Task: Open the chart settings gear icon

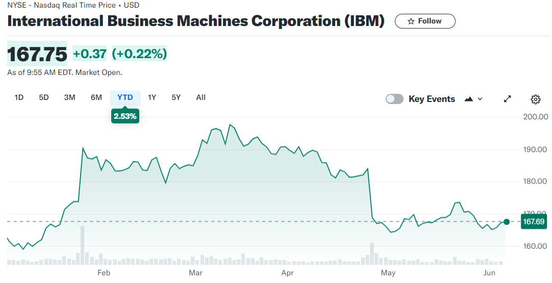Action: point(535,99)
